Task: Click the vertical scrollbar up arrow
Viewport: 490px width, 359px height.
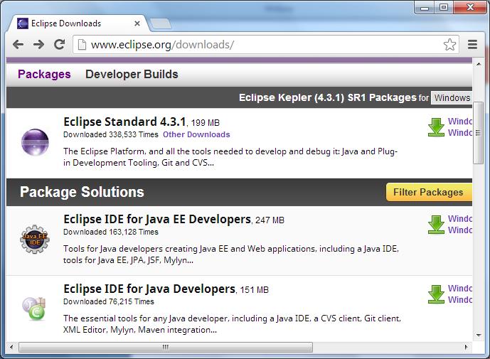Action: click(479, 64)
